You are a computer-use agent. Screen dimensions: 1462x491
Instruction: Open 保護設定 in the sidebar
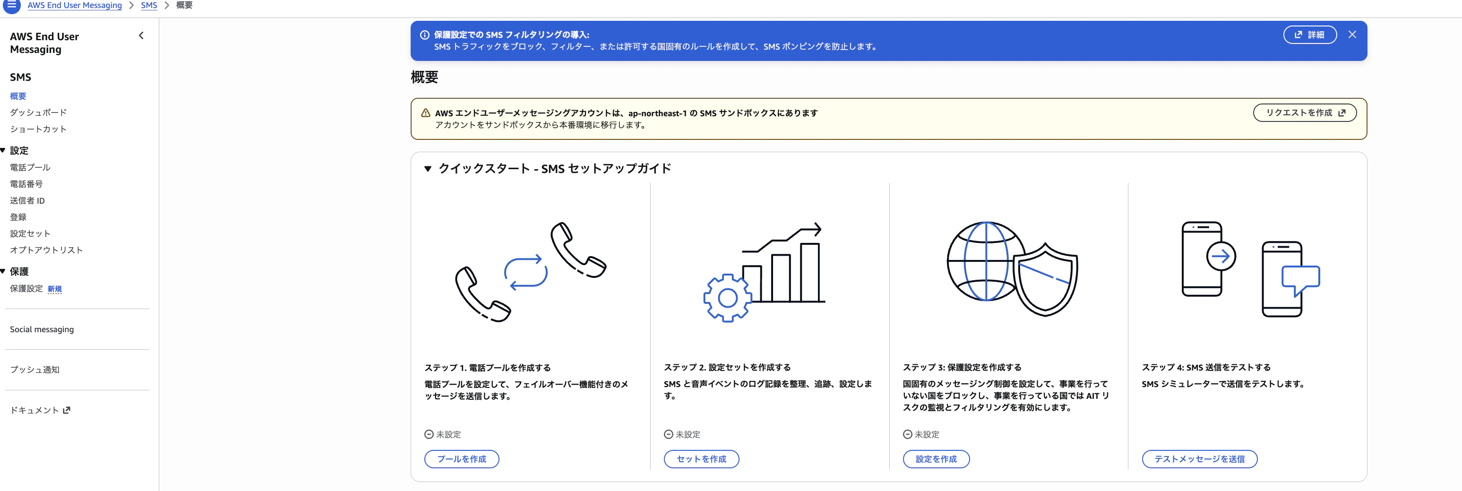(x=26, y=288)
